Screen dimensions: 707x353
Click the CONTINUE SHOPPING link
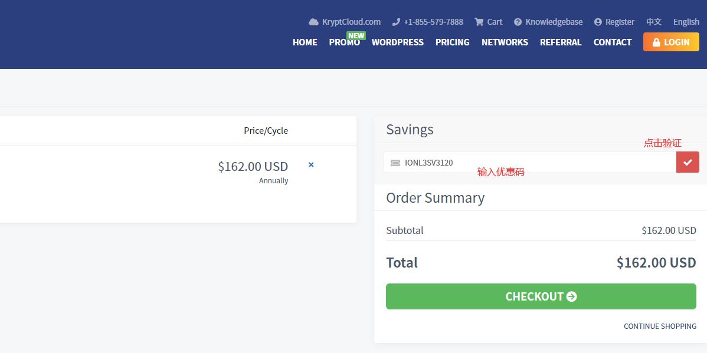point(660,326)
